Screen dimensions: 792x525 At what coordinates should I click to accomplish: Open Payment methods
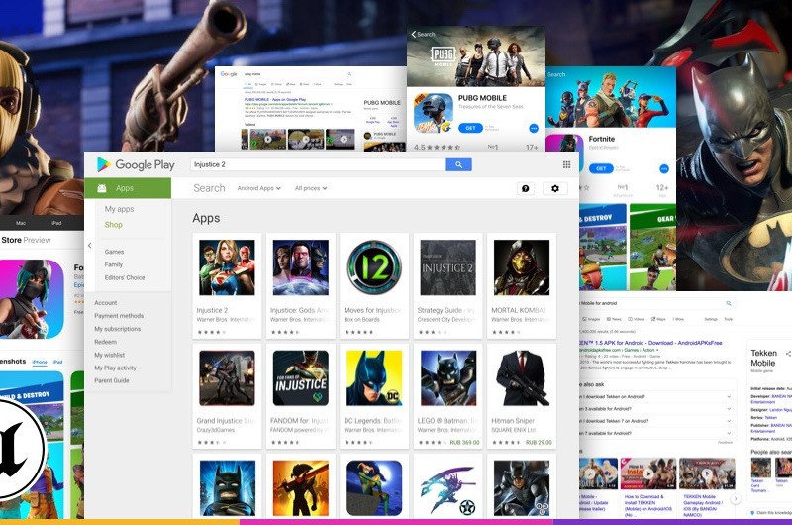point(119,316)
